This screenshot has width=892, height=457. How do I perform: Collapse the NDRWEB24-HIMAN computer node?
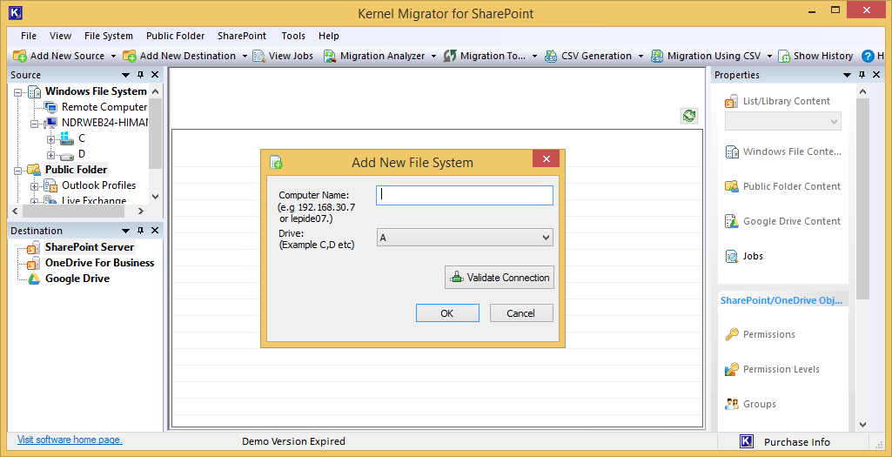coord(35,123)
